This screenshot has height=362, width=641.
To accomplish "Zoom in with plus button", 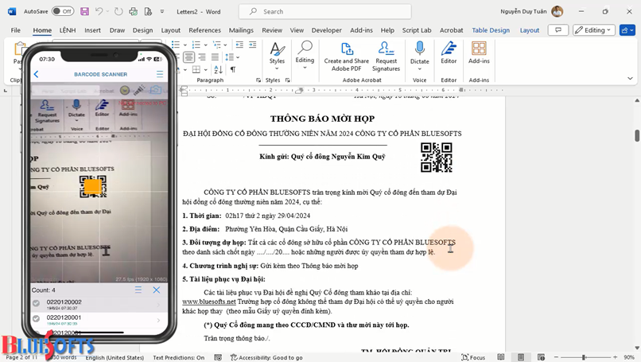I will pos(616,357).
